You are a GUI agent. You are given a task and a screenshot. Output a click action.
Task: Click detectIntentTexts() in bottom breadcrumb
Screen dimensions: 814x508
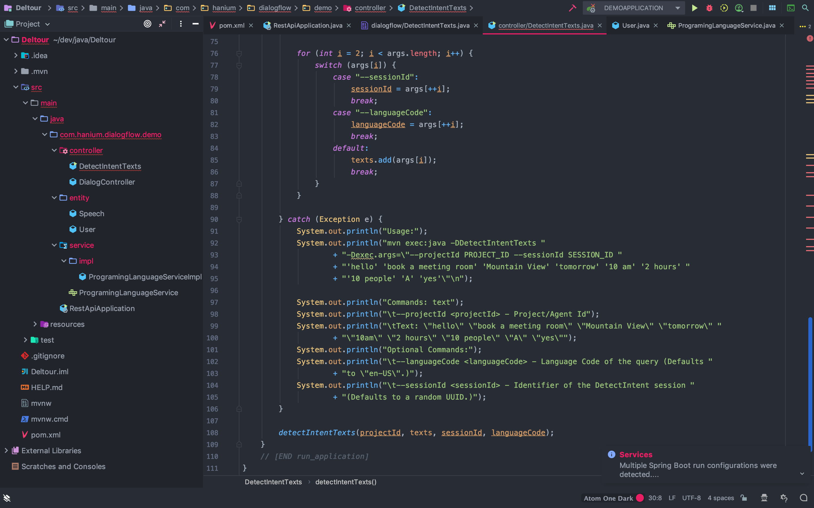[346, 482]
